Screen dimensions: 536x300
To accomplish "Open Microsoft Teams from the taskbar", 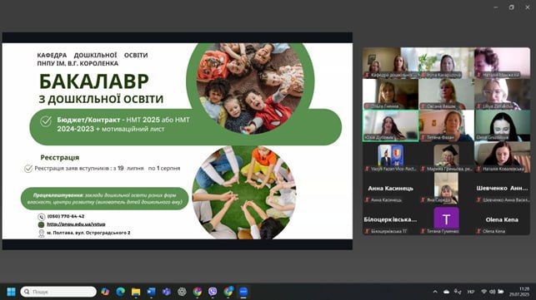I will [x=167, y=292].
